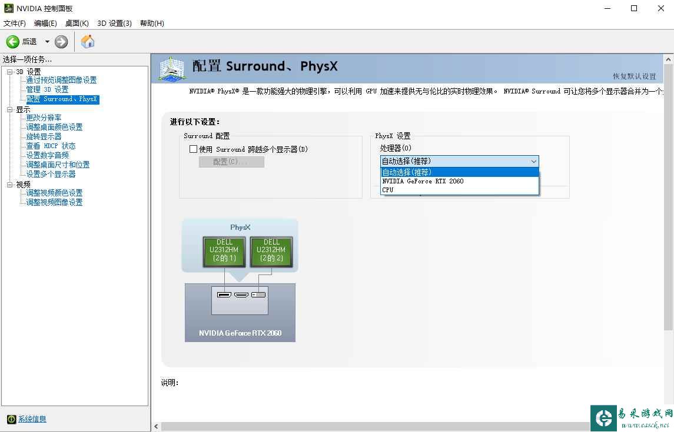The height and width of the screenshot is (432, 674).
Task: Select DELL U2312HM (2的2) monitor thumbnail
Action: 271,252
